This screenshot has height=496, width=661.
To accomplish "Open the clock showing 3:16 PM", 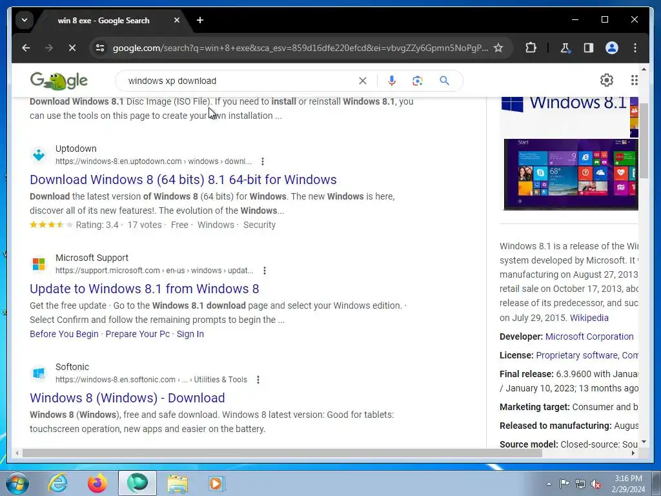I will point(628,484).
